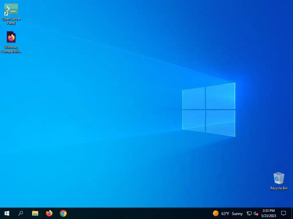
Task: Launch Firefox from the taskbar
Action: tap(49, 213)
